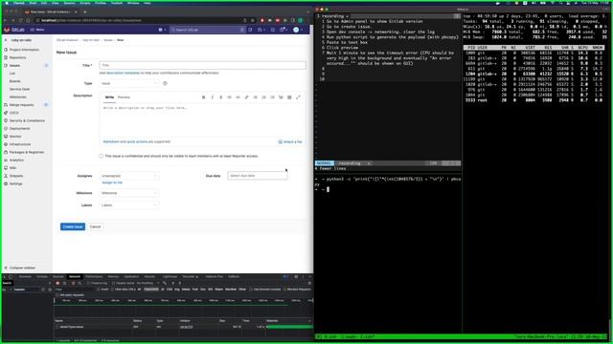Viewport: 613px width, 344px height.
Task: Open project Settings in the sidebar
Action: (x=15, y=183)
